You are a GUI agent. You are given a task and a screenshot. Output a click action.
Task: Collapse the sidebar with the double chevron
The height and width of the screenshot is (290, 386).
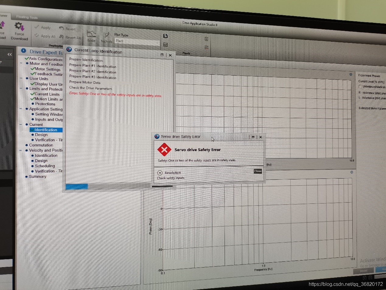[9, 55]
